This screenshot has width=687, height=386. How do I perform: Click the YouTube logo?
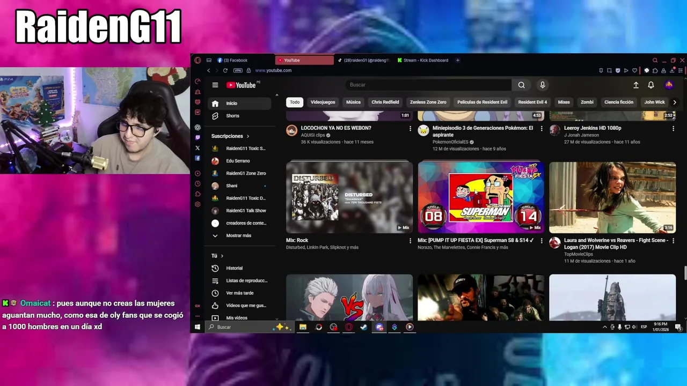[x=241, y=85]
